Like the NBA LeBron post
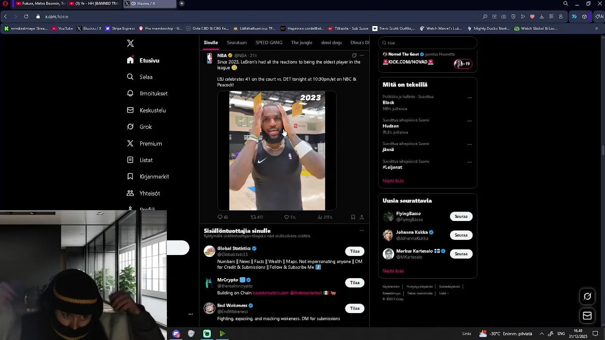 289,217
